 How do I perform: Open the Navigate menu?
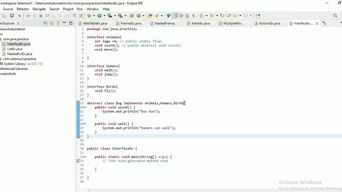[39, 9]
